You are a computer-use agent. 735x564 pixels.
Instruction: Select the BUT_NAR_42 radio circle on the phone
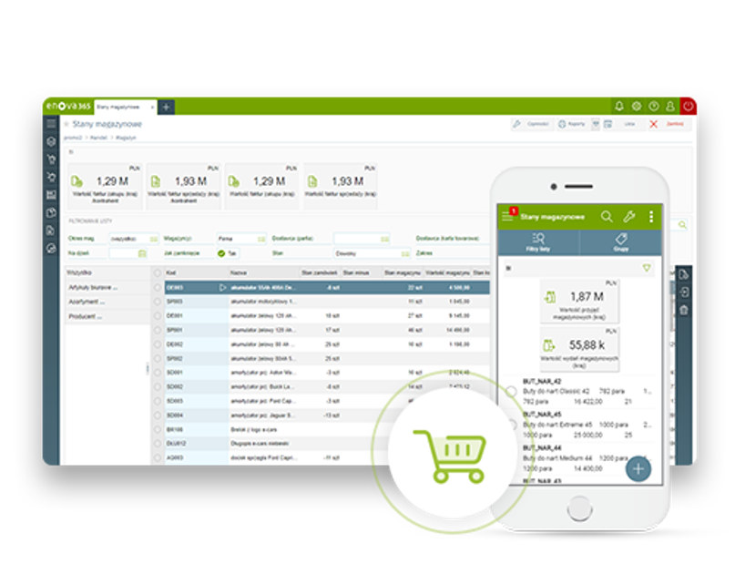click(x=512, y=391)
